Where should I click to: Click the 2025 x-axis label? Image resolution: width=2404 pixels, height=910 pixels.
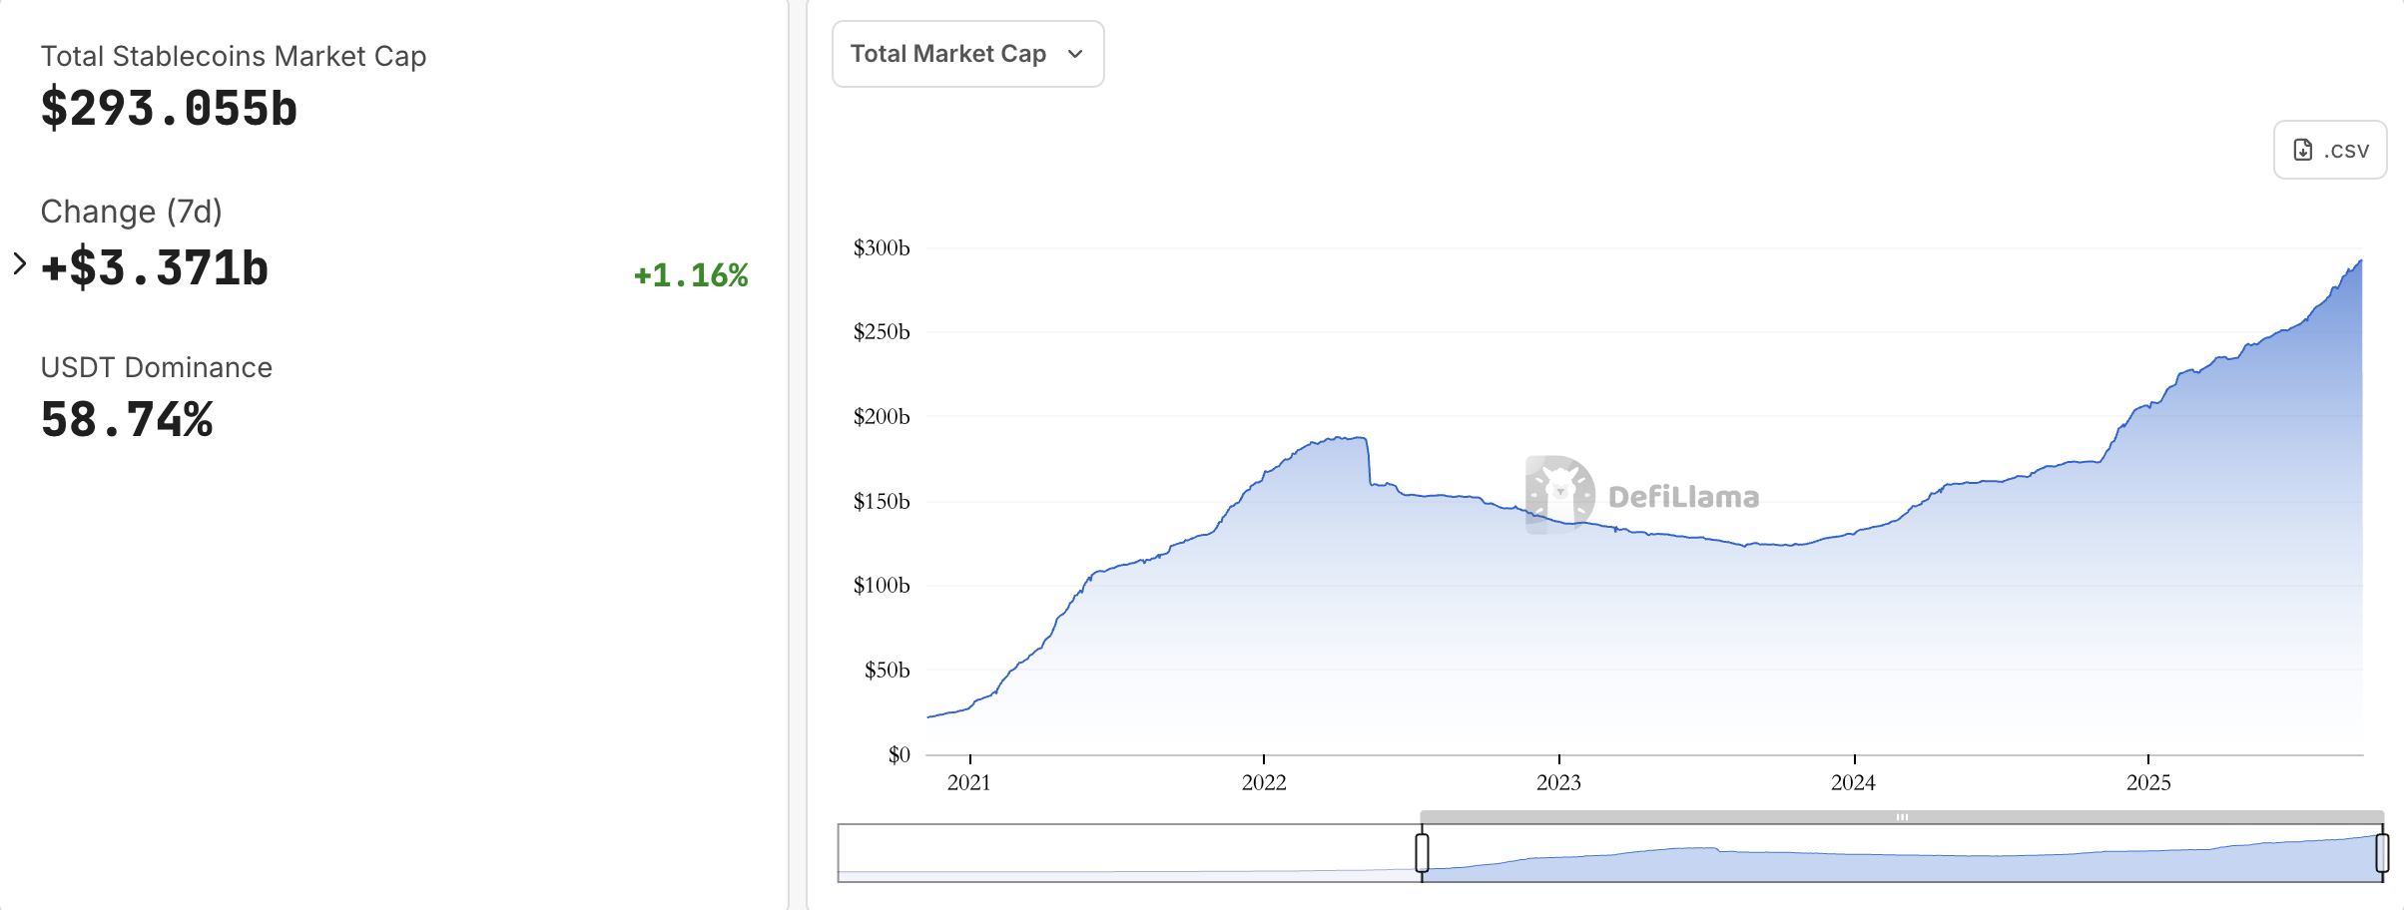coord(2148,782)
